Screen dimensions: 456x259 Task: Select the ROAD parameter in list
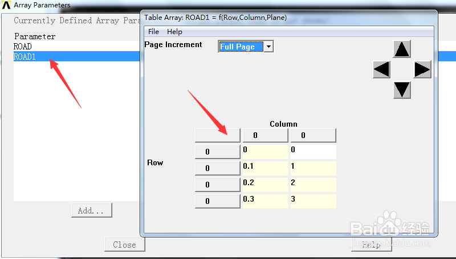[77, 47]
